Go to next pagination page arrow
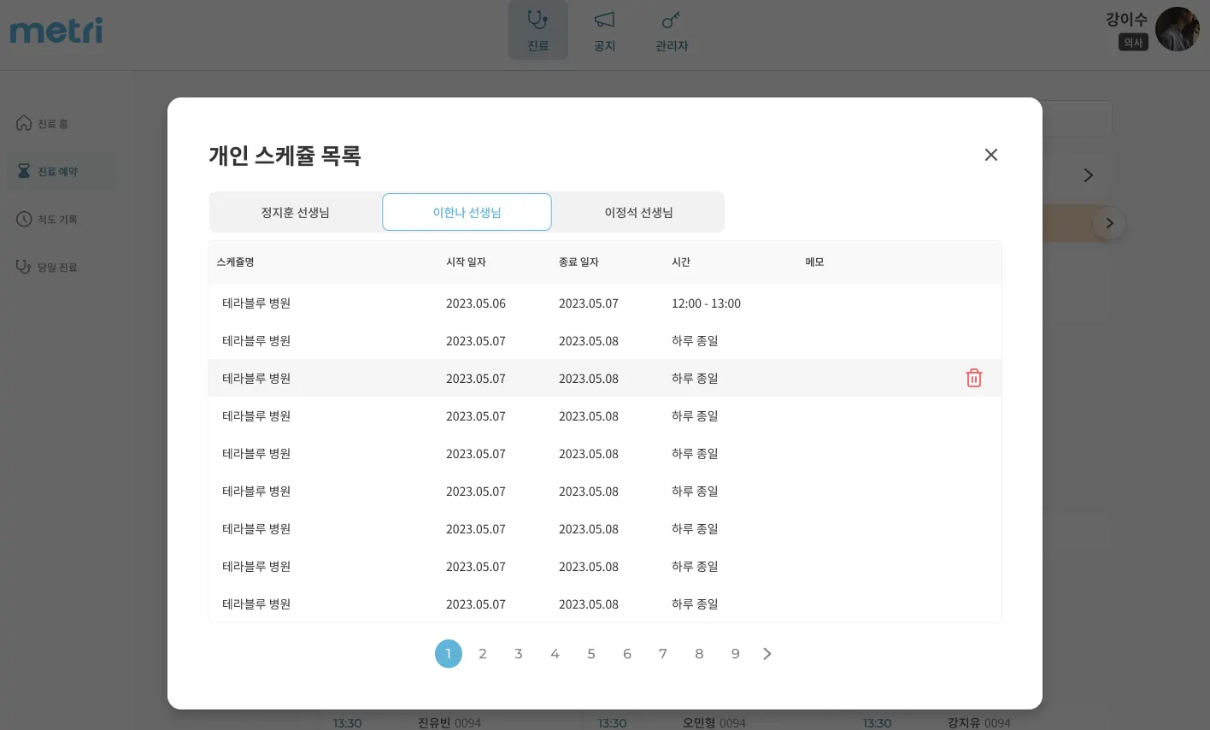This screenshot has height=730, width=1210. (767, 654)
